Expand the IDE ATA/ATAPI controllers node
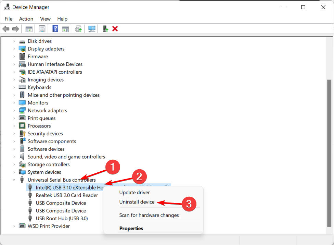334x245 pixels. click(x=14, y=72)
